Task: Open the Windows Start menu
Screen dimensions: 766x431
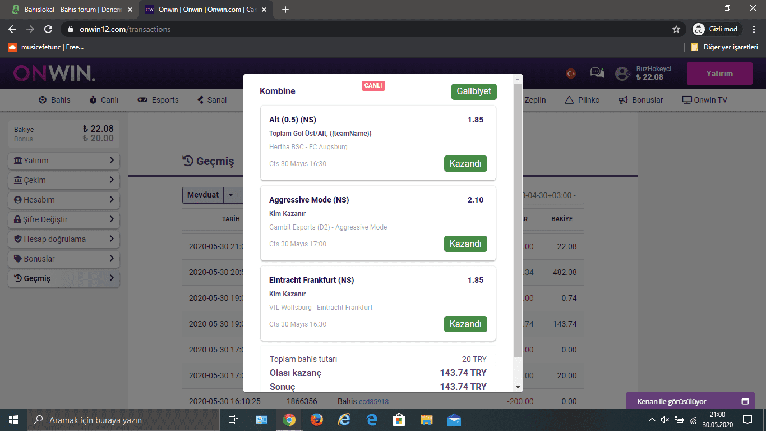Action: coord(13,420)
